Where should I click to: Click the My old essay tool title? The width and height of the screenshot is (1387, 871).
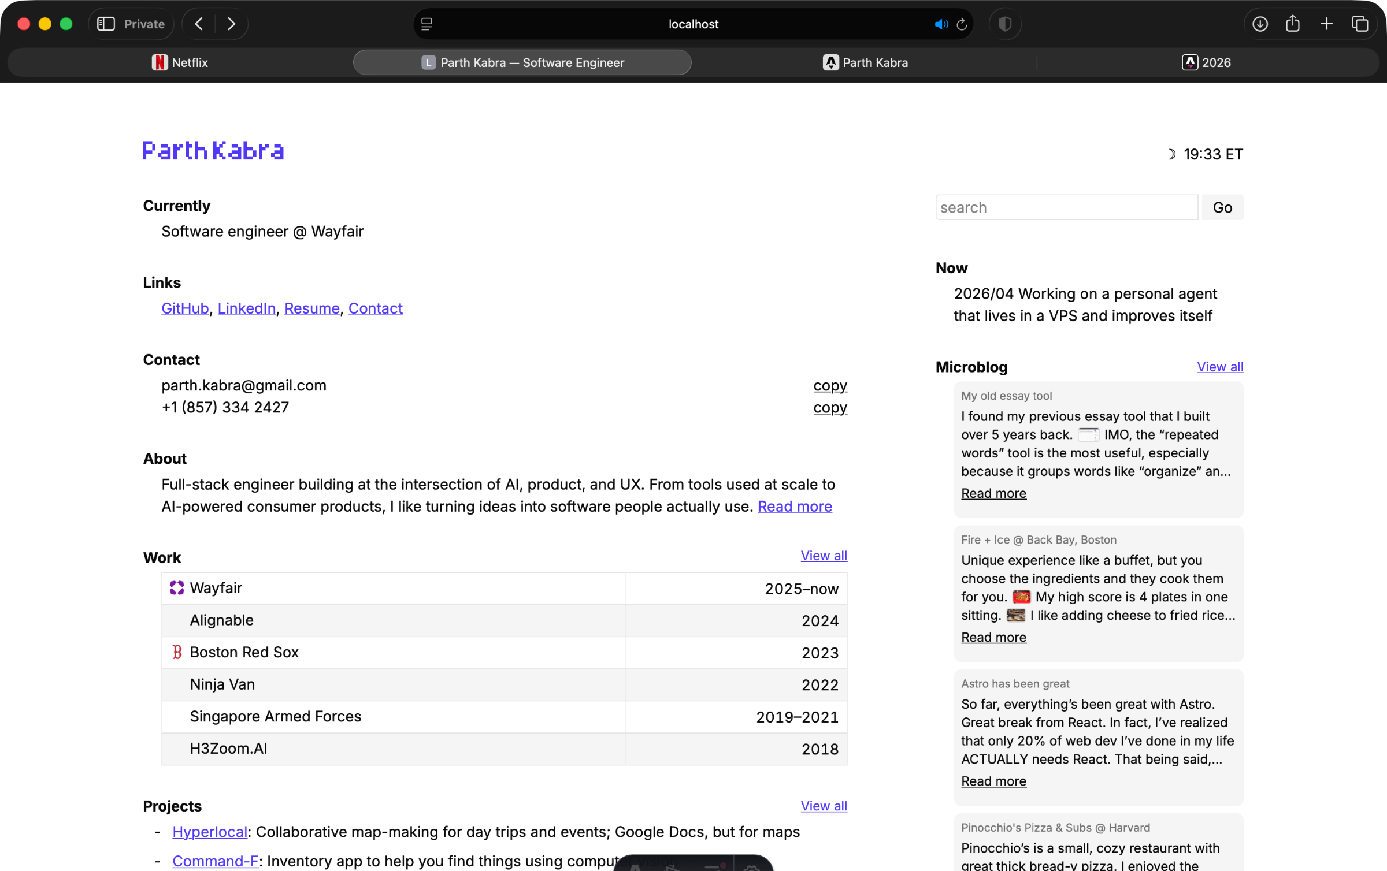click(1007, 396)
